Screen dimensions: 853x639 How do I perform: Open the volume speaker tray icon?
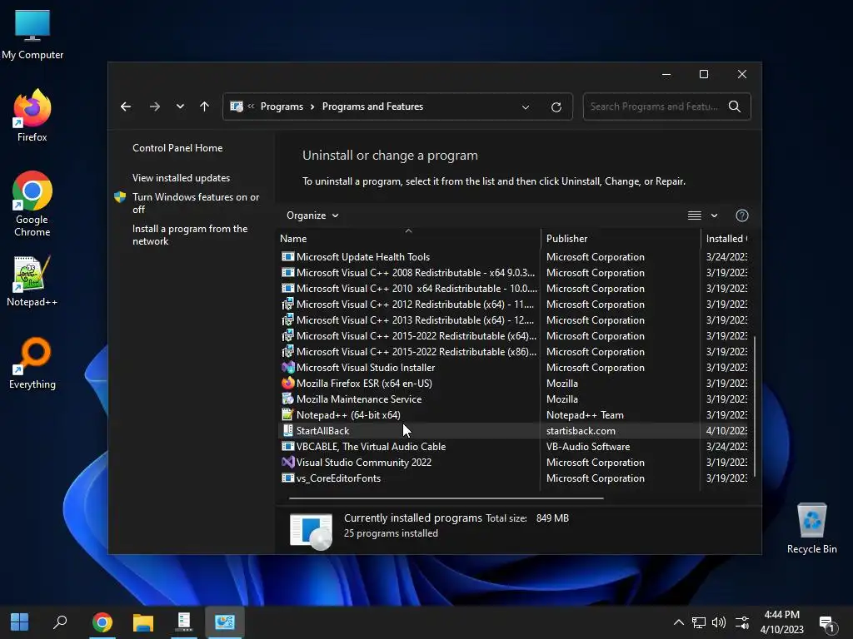719,622
